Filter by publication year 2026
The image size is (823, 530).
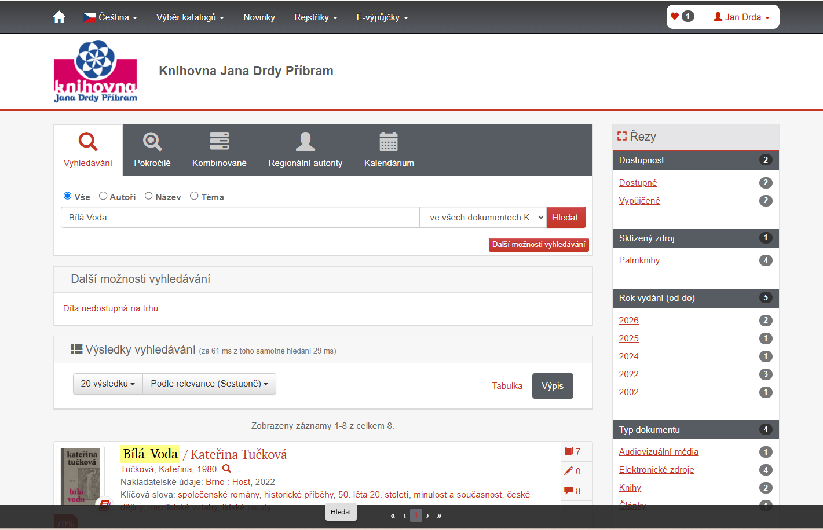click(628, 321)
